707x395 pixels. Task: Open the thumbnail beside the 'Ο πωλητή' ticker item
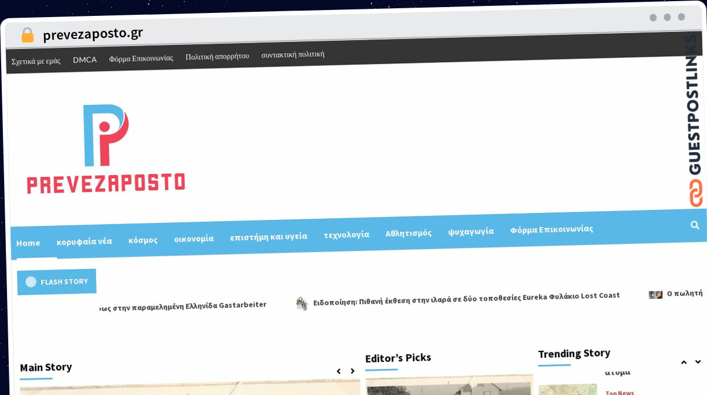pyautogui.click(x=656, y=294)
